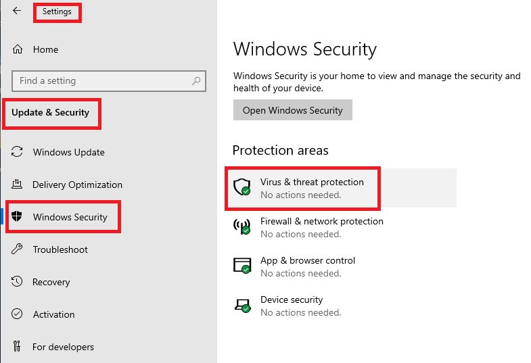Go to Troubleshoot settings

(x=60, y=249)
